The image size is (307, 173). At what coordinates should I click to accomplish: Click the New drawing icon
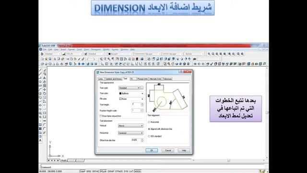42,59
